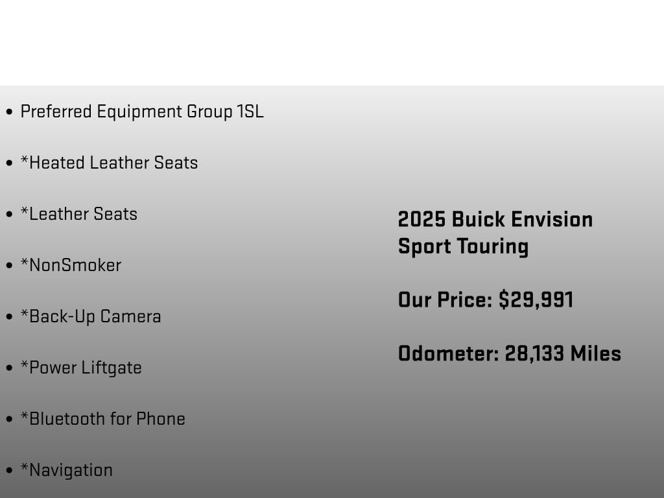Click the 2025 Buick Envision heading
This screenshot has height=498, width=664.
(x=495, y=219)
